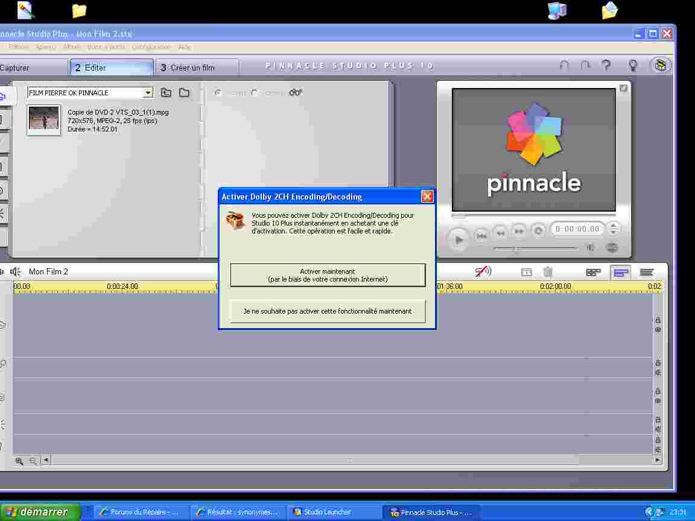The image size is (695, 521).
Task: Click the Redo arrow in the top toolbar
Action: point(586,66)
